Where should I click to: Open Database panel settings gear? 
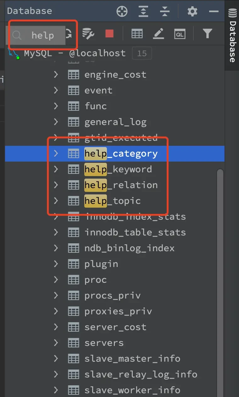click(192, 12)
